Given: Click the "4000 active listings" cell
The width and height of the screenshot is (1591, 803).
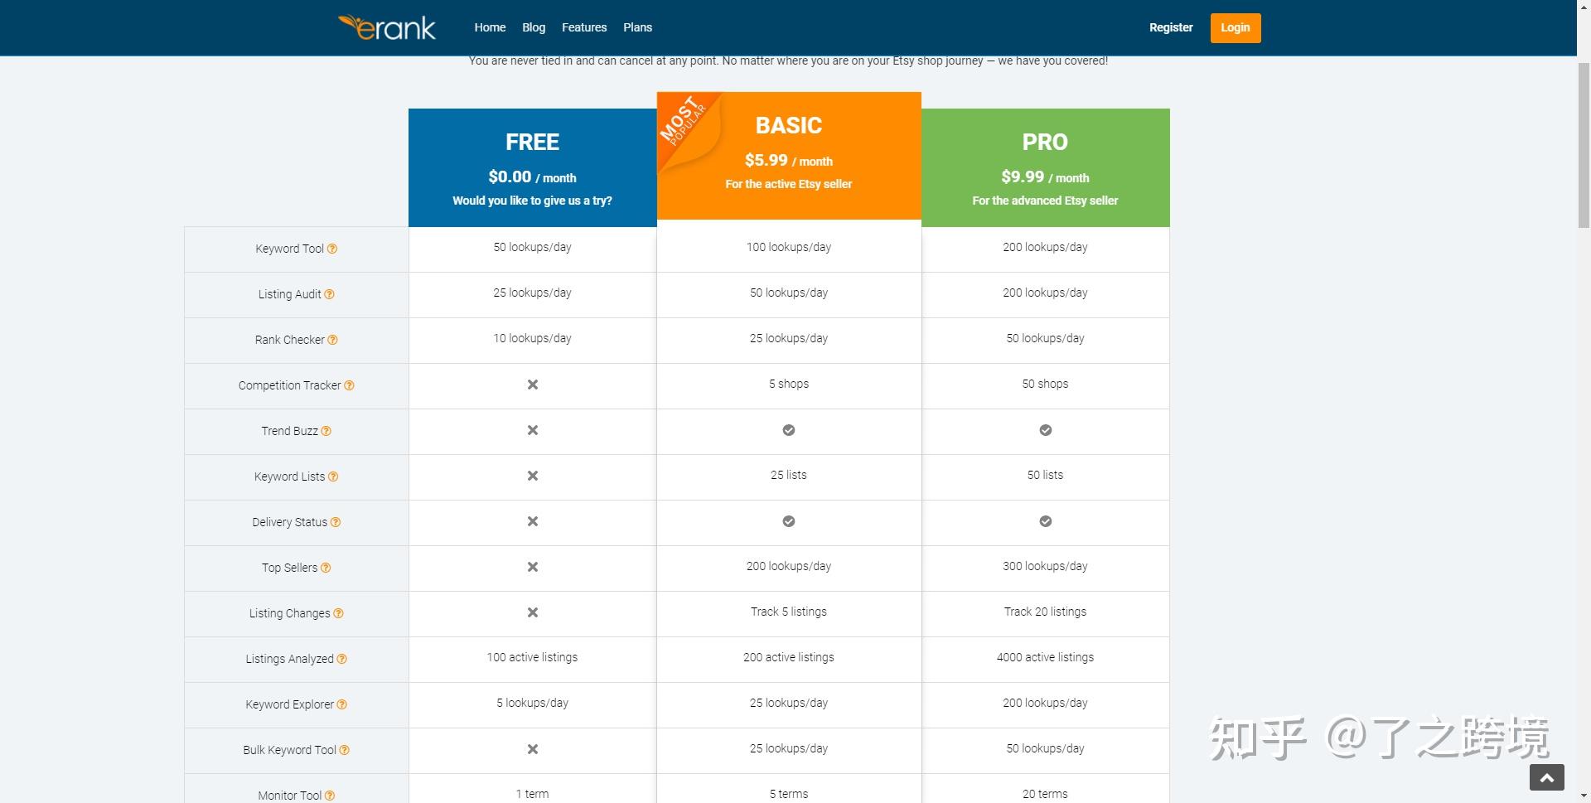Looking at the screenshot, I should 1046,658.
